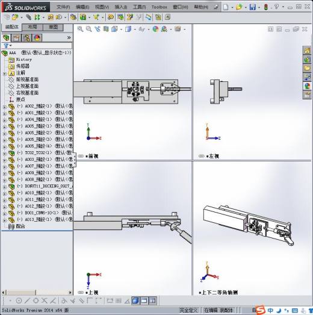The height and width of the screenshot is (315, 313).
Task: Toggle the Sogou soft keyboard icon
Action: [x=295, y=311]
